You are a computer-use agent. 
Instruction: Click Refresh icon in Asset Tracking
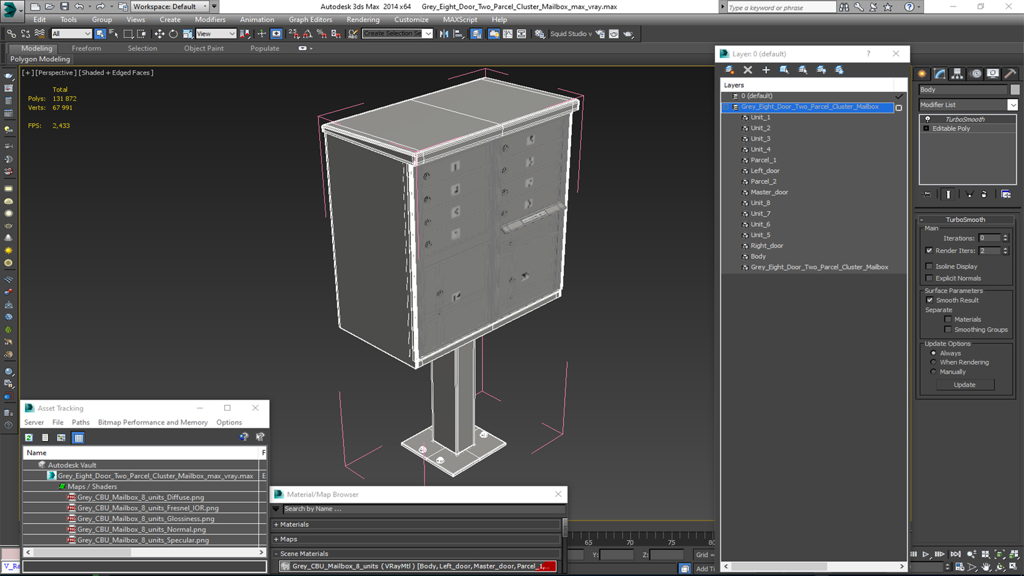pos(29,437)
